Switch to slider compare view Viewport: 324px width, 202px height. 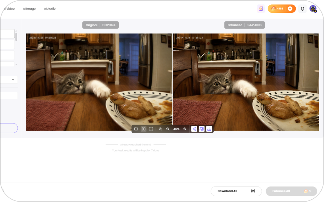(136, 129)
